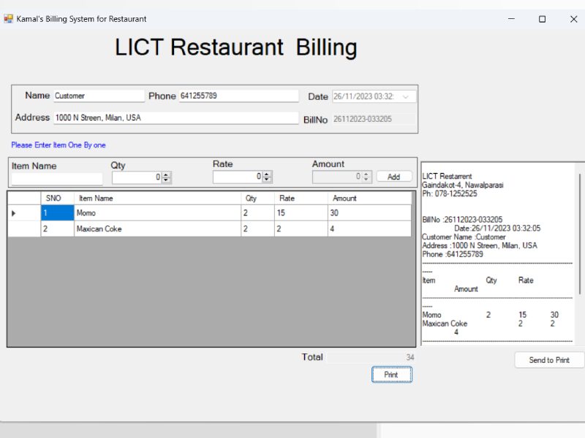
Task: Decrease Rate using down stepper arrow
Action: point(267,180)
